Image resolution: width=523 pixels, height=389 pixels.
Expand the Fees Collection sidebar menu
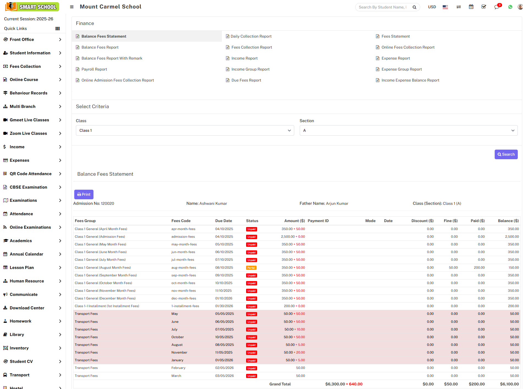coord(32,66)
